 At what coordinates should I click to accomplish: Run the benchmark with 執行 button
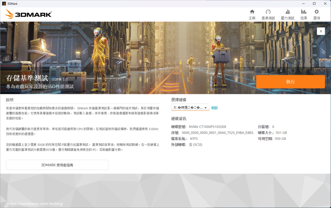[291, 82]
